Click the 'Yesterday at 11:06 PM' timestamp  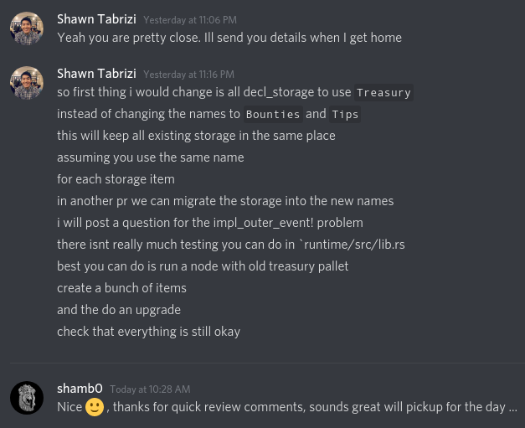click(x=190, y=20)
